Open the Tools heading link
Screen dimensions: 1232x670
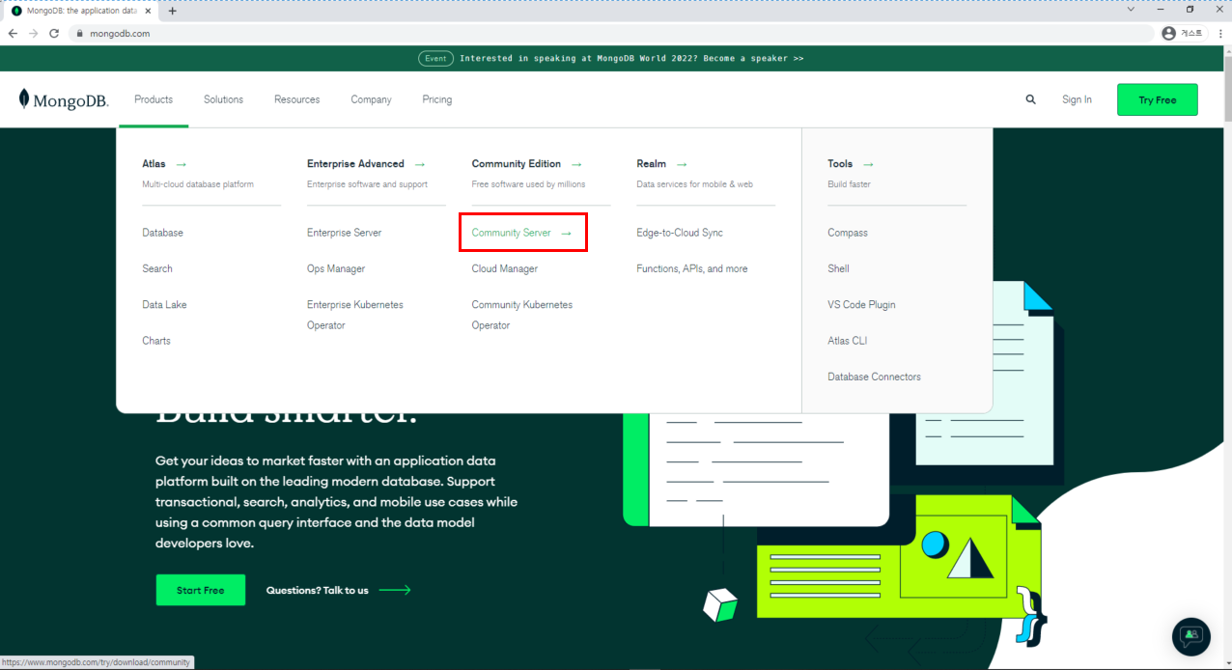851,164
